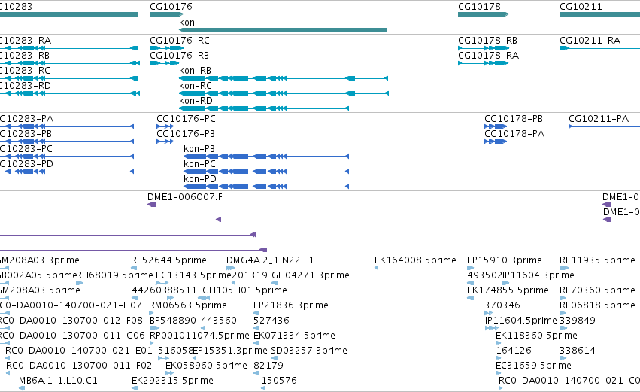Viewport: 640px width, 392px height.
Task: Click the DME1-006007.F feature label
Action: point(185,197)
